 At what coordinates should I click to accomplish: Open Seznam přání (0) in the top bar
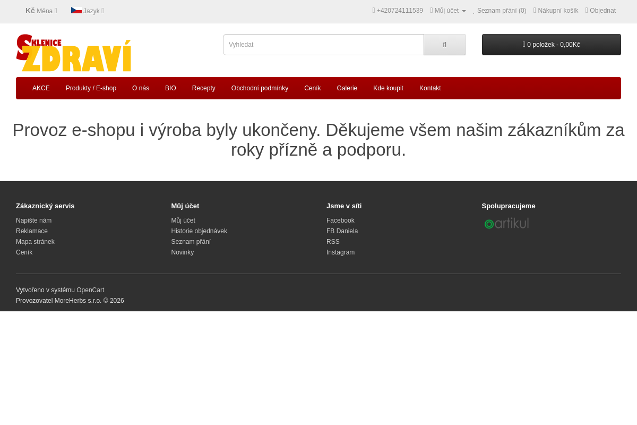[500, 11]
